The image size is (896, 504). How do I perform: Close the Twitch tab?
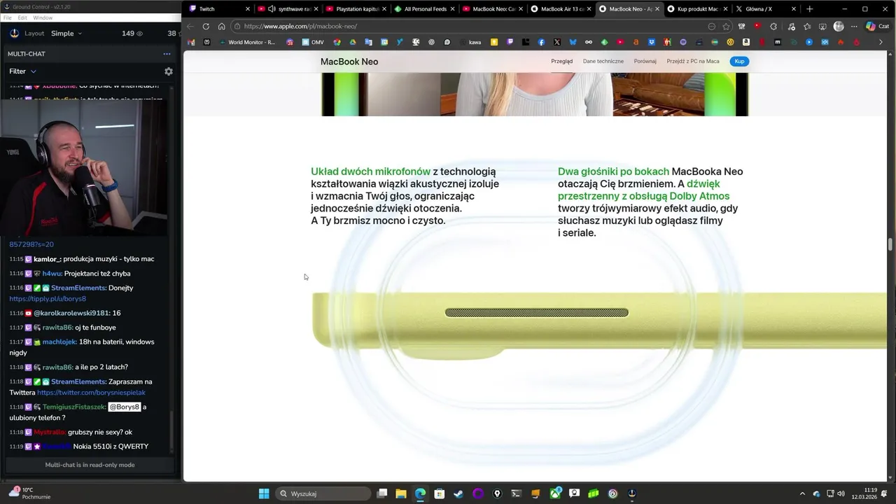(x=248, y=9)
